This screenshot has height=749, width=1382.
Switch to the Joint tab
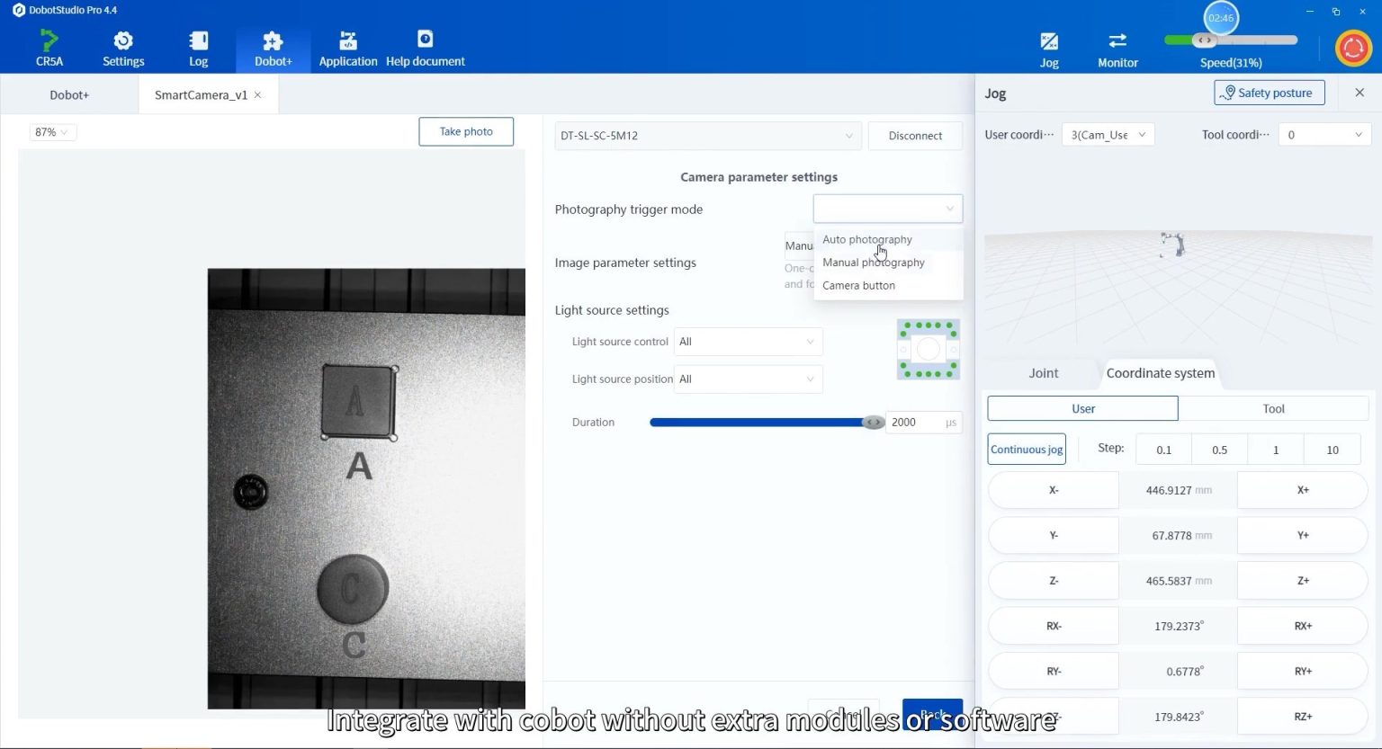click(1043, 373)
